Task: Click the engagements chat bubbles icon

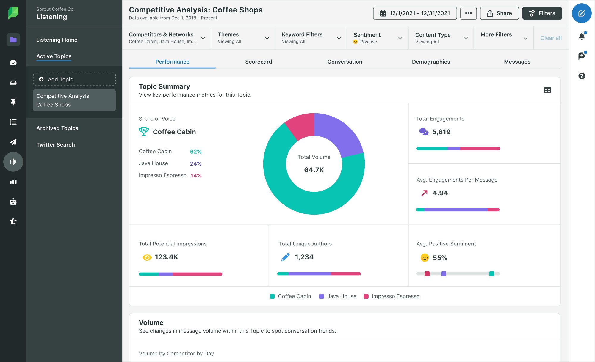Action: (x=424, y=132)
